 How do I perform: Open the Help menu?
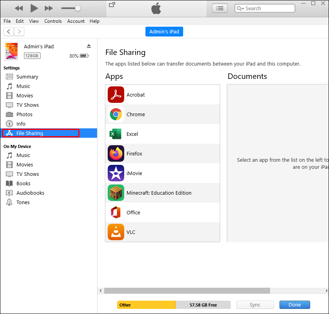point(94,21)
